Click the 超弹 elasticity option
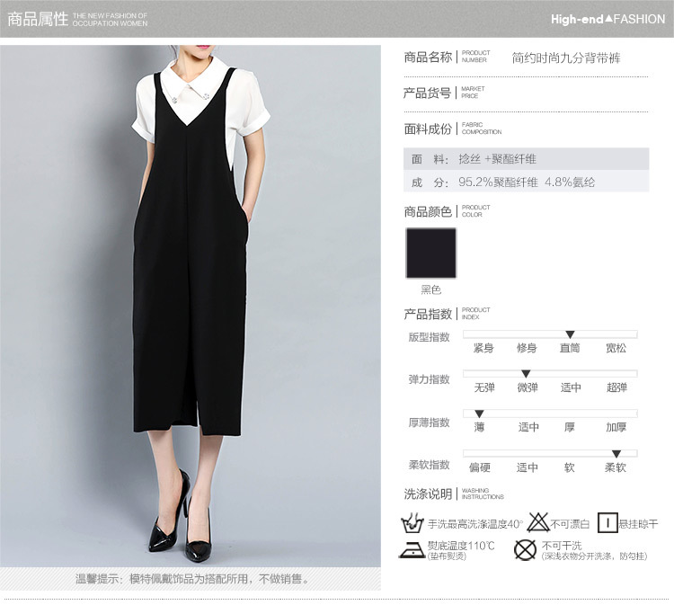Screen dimensions: 674x605 (x=616, y=387)
